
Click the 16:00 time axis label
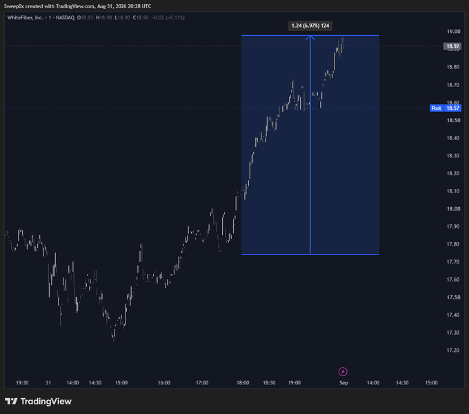164,382
